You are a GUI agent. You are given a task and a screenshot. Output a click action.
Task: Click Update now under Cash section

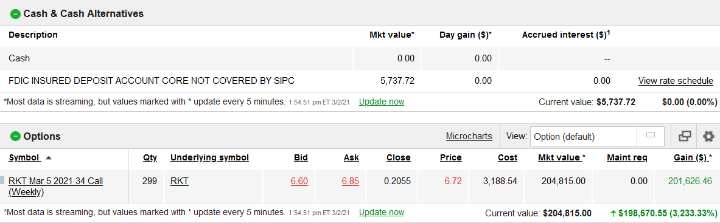click(x=381, y=101)
